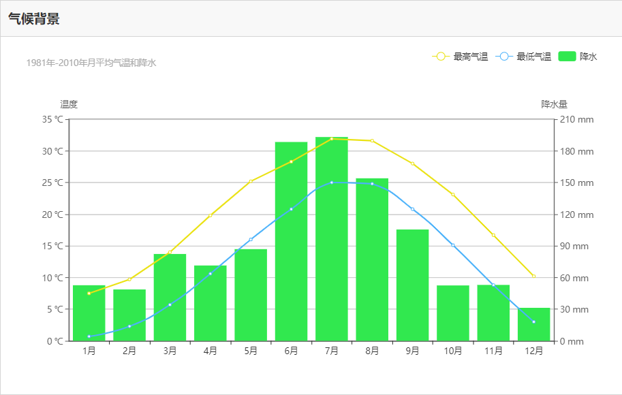Click the green 降水 legend swatch
622x395 pixels.
coord(566,57)
